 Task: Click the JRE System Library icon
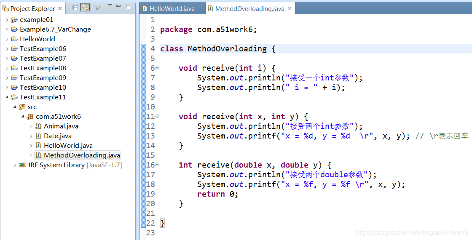pos(22,165)
